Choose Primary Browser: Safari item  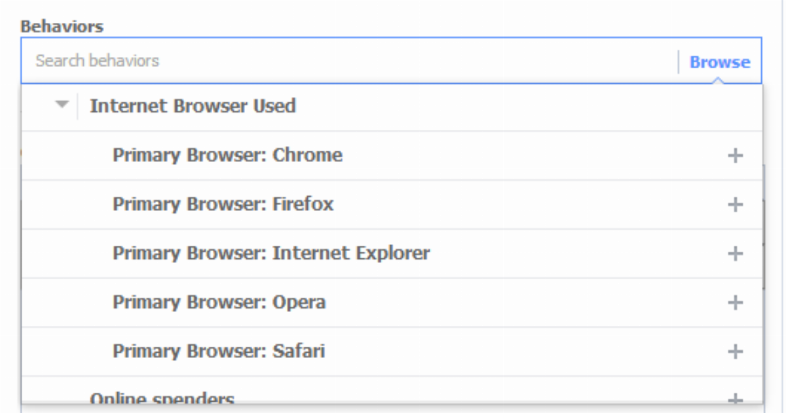pos(219,352)
